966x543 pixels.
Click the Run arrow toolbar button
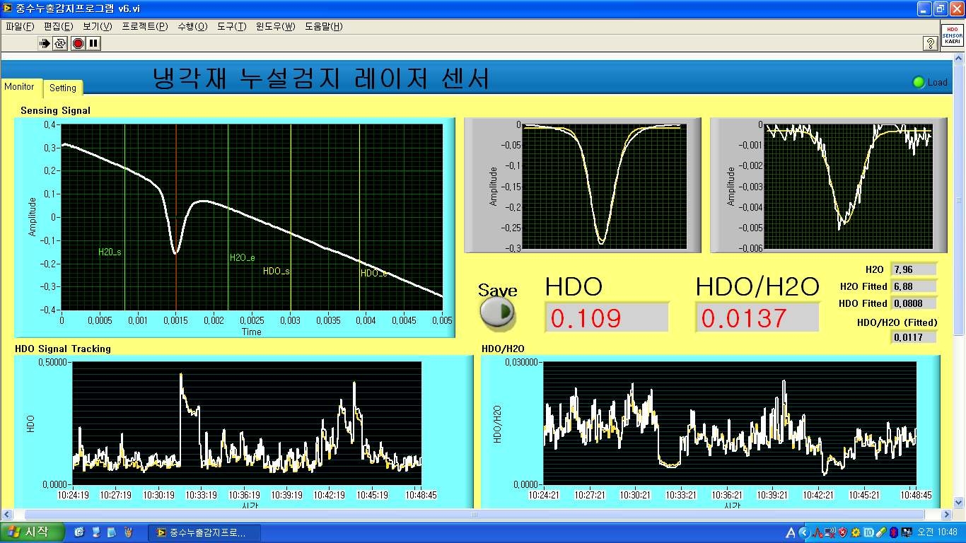click(x=45, y=43)
